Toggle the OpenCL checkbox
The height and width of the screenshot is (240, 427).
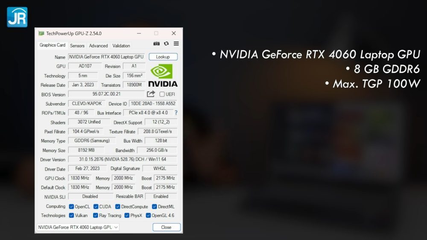[x=71, y=207]
